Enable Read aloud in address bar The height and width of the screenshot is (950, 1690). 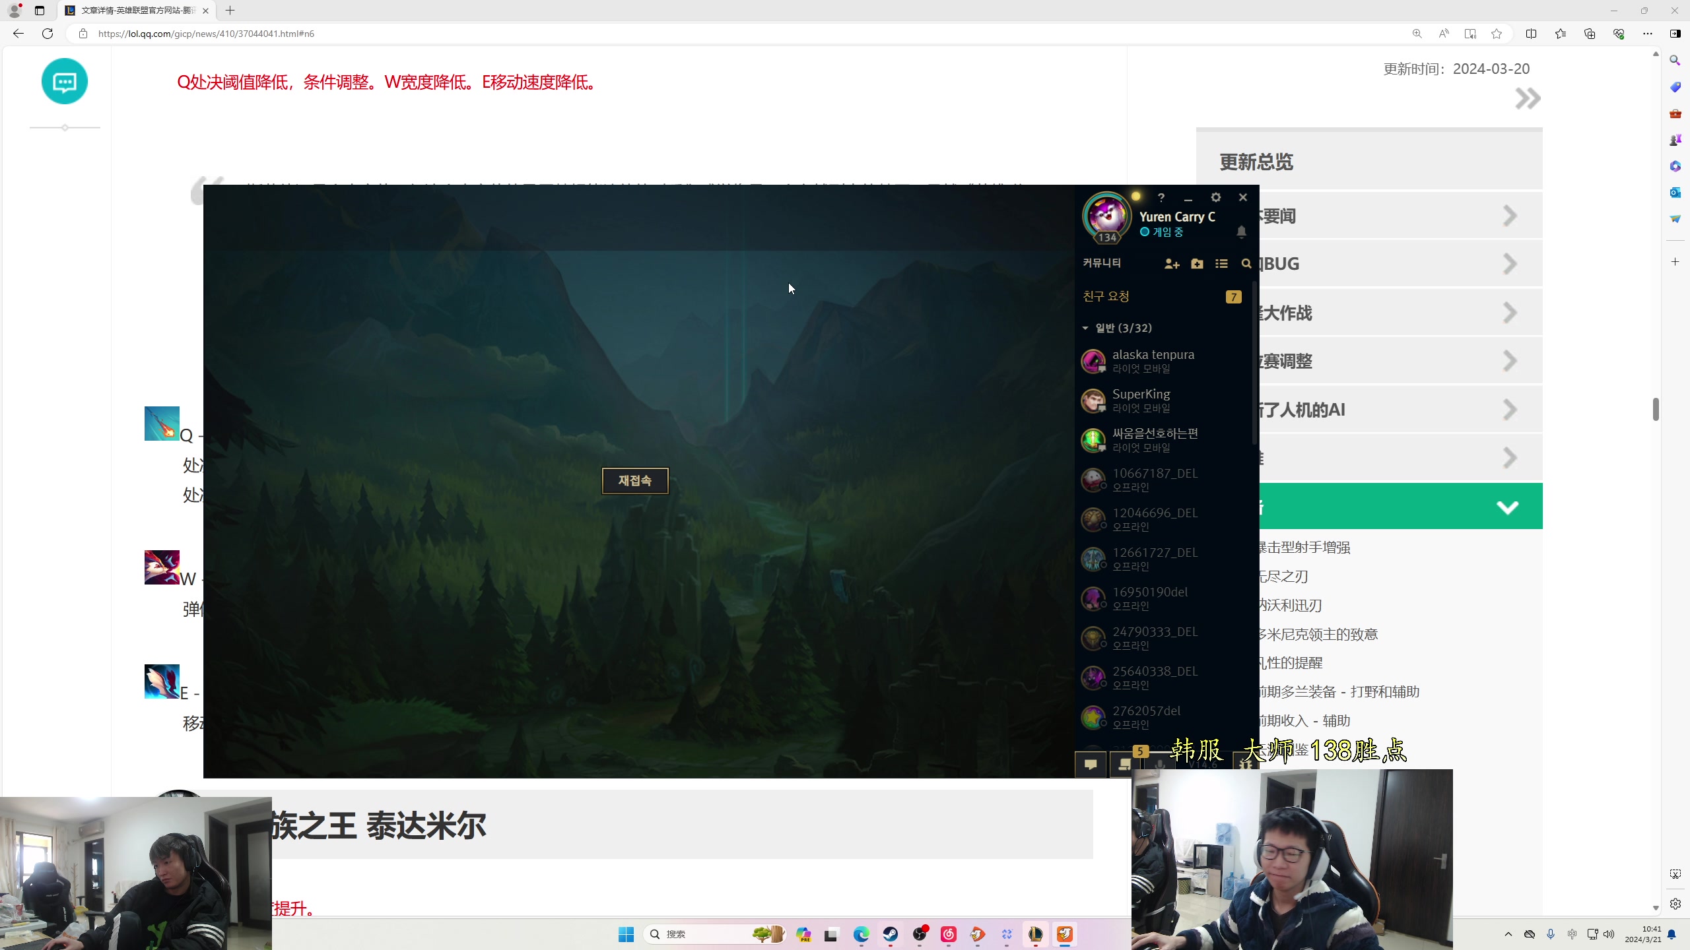click(x=1444, y=34)
